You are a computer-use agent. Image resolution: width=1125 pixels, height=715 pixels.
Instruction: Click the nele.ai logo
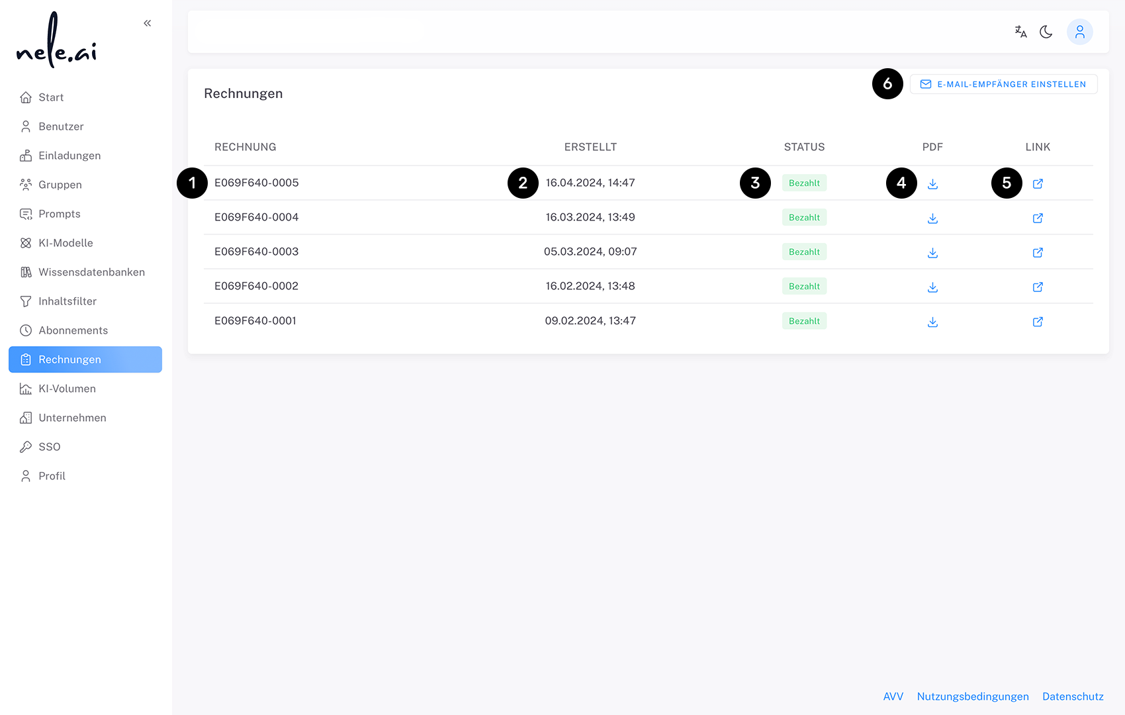57,40
